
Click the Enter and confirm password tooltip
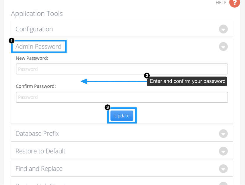[x=187, y=81]
